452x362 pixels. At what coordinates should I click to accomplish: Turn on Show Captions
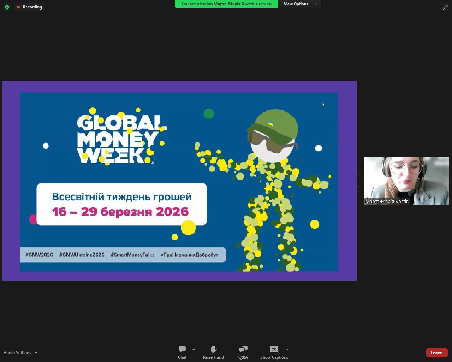(274, 352)
